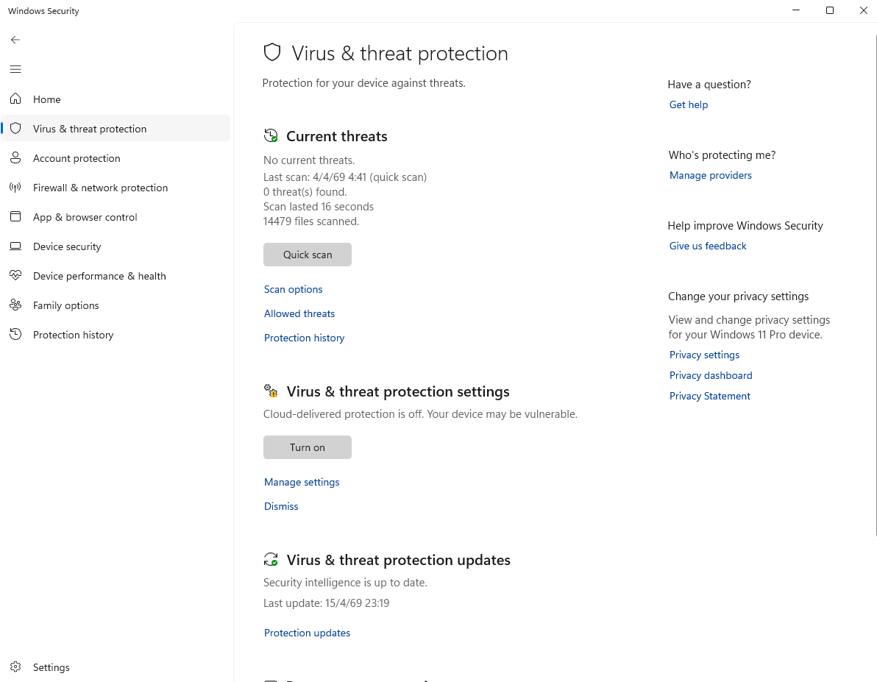The image size is (877, 682).
Task: Open Firewall & network protection icon
Action: (x=15, y=188)
